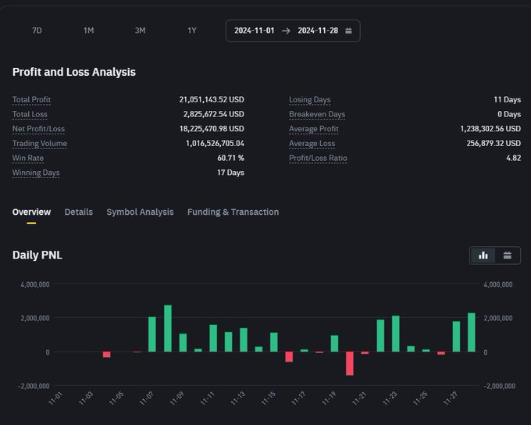Click the largest red bar near 11-20
The height and width of the screenshot is (425, 531).
350,363
